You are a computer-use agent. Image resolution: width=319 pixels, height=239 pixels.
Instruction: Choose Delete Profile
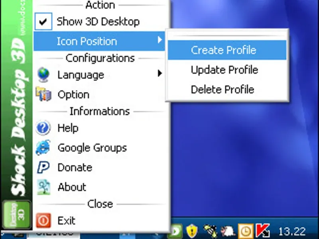(x=223, y=90)
